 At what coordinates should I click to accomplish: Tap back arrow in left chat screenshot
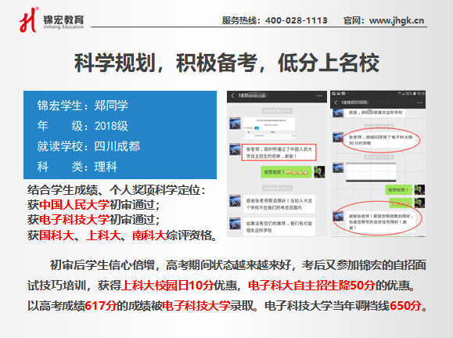[x=232, y=95]
